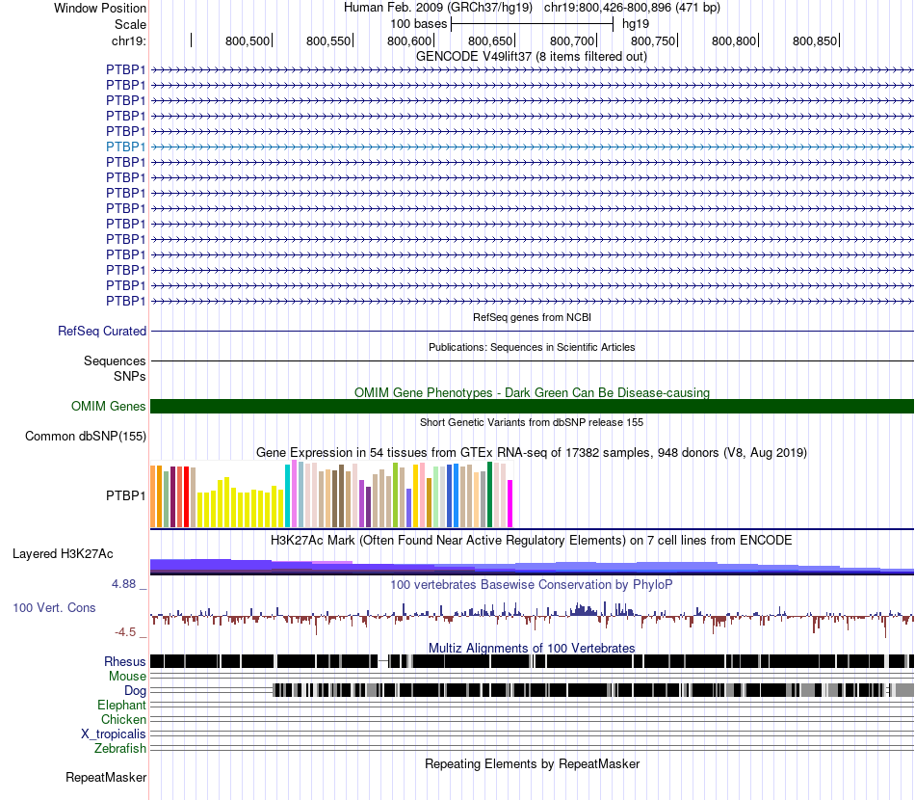
Task: Select the Scale row label
Action: pos(130,24)
